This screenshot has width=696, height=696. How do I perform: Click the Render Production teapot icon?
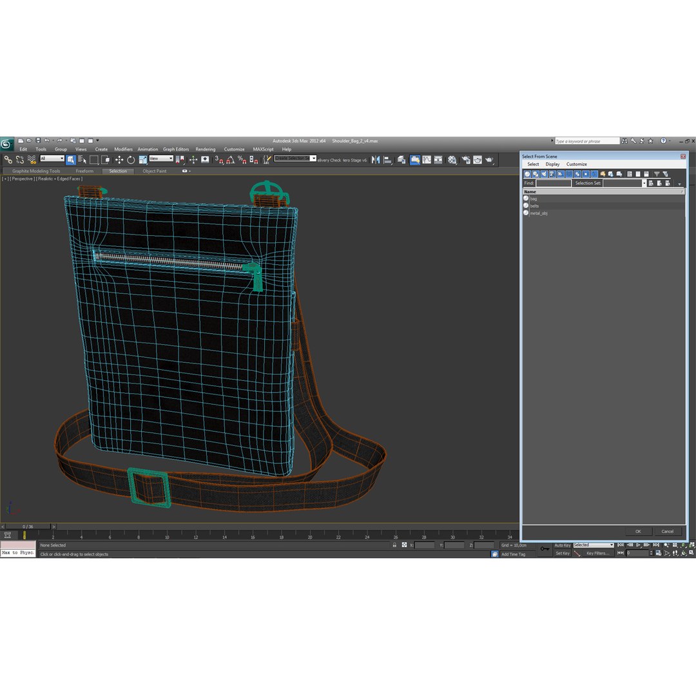tap(489, 160)
